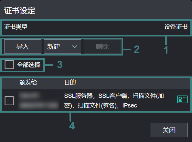192x142 pixels.
Task: Dismiss the dialog with the 关闭 button
Action: 169,130
